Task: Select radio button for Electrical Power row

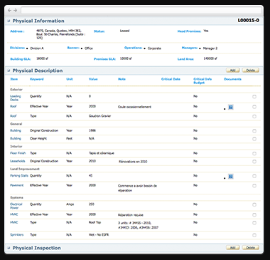Action: pyautogui.click(x=254, y=204)
